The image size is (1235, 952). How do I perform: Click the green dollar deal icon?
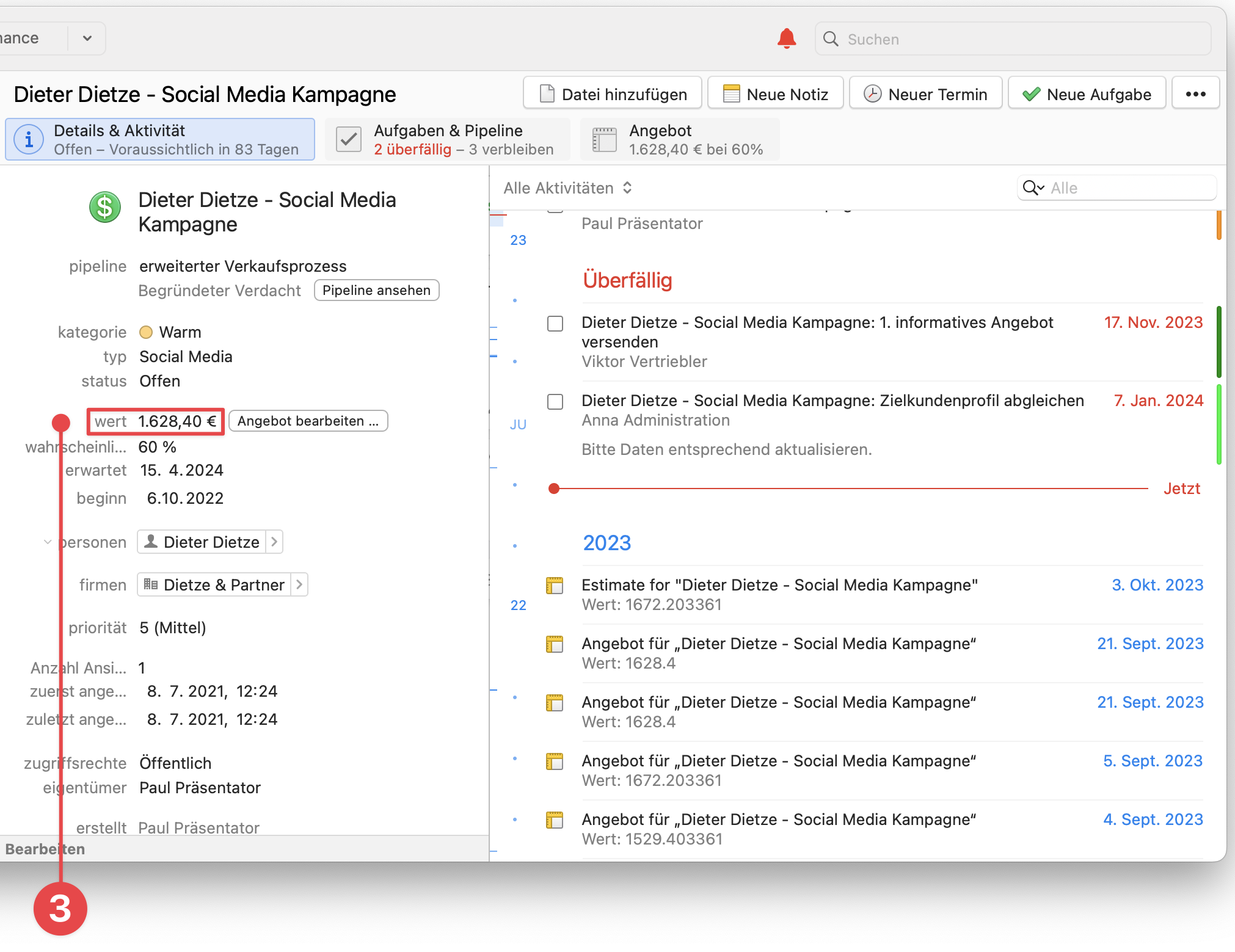[x=105, y=208]
